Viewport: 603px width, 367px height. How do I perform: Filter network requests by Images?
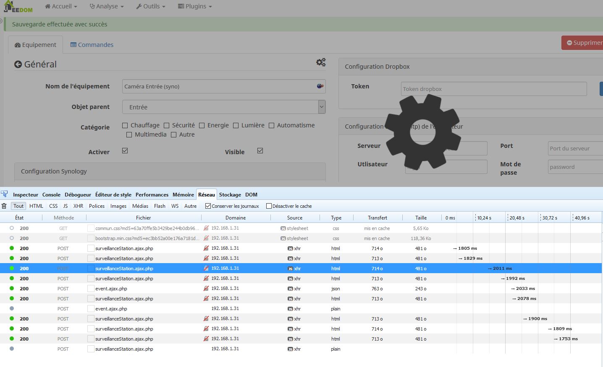tap(118, 206)
